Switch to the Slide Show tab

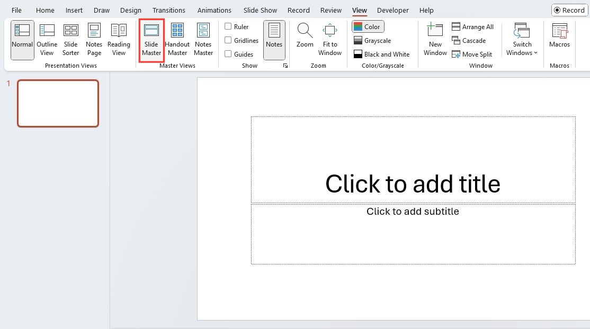point(260,10)
